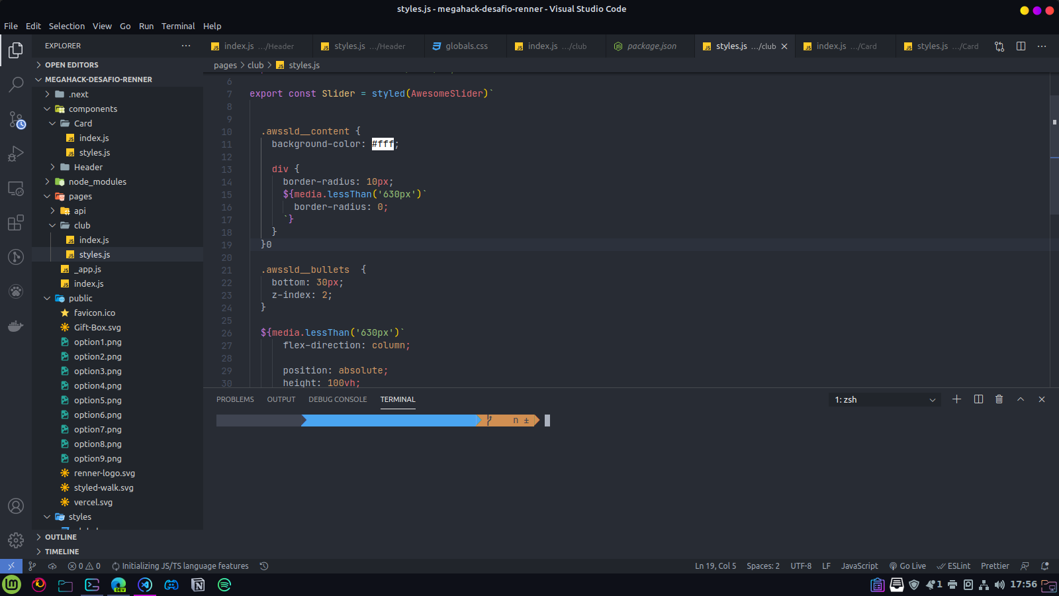Screen dimensions: 1059x596
Task: Open the Terminal menu
Action: [177, 26]
